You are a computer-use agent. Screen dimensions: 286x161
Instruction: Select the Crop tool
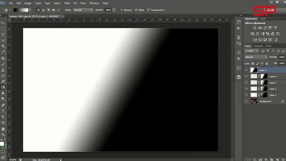(3, 46)
